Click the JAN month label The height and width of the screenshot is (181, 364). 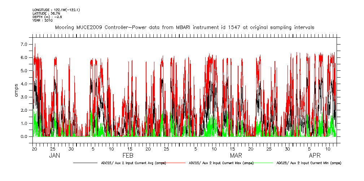(x=54, y=156)
